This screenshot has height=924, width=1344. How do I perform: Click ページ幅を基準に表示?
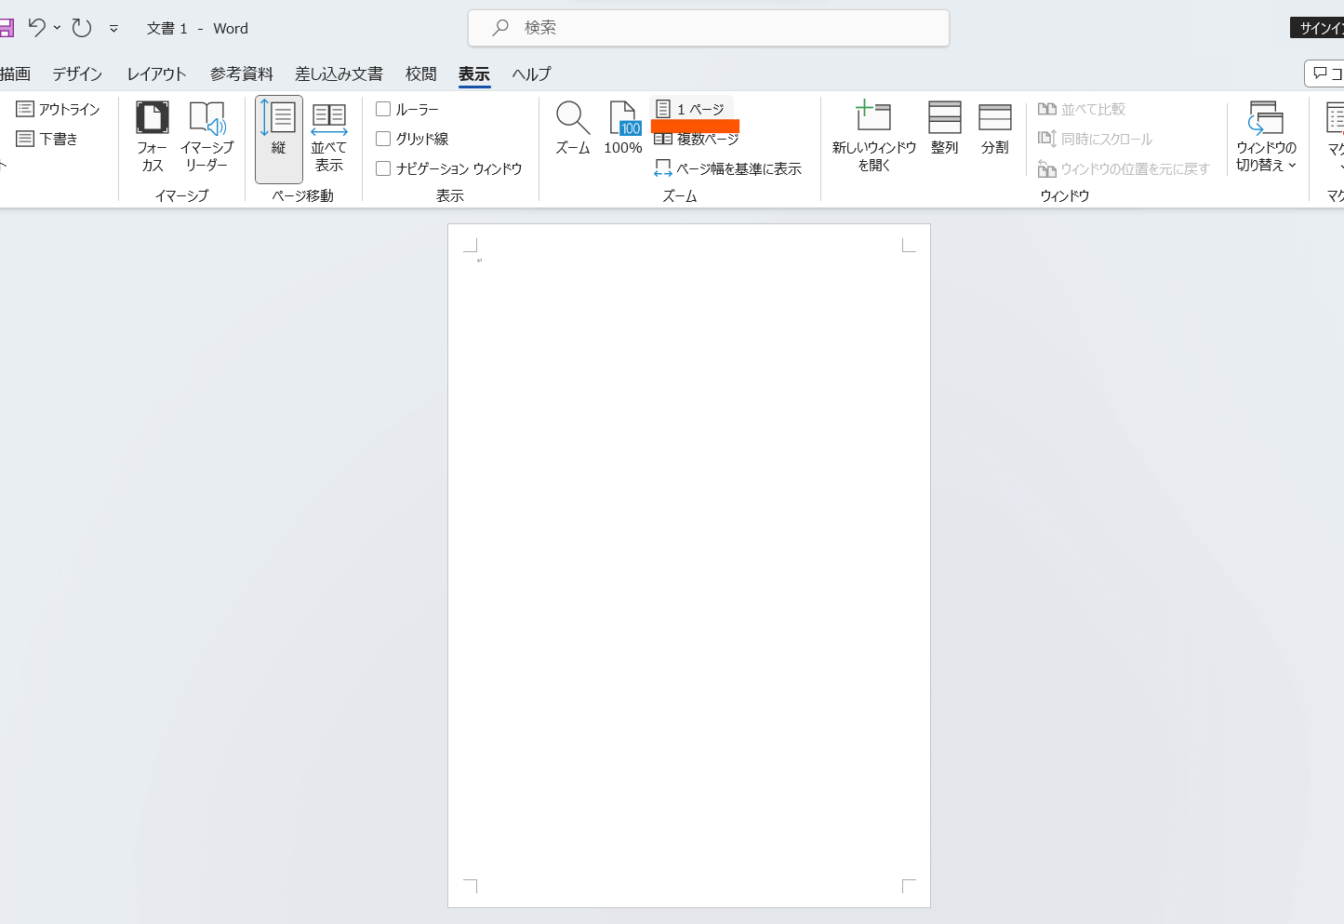coord(727,168)
